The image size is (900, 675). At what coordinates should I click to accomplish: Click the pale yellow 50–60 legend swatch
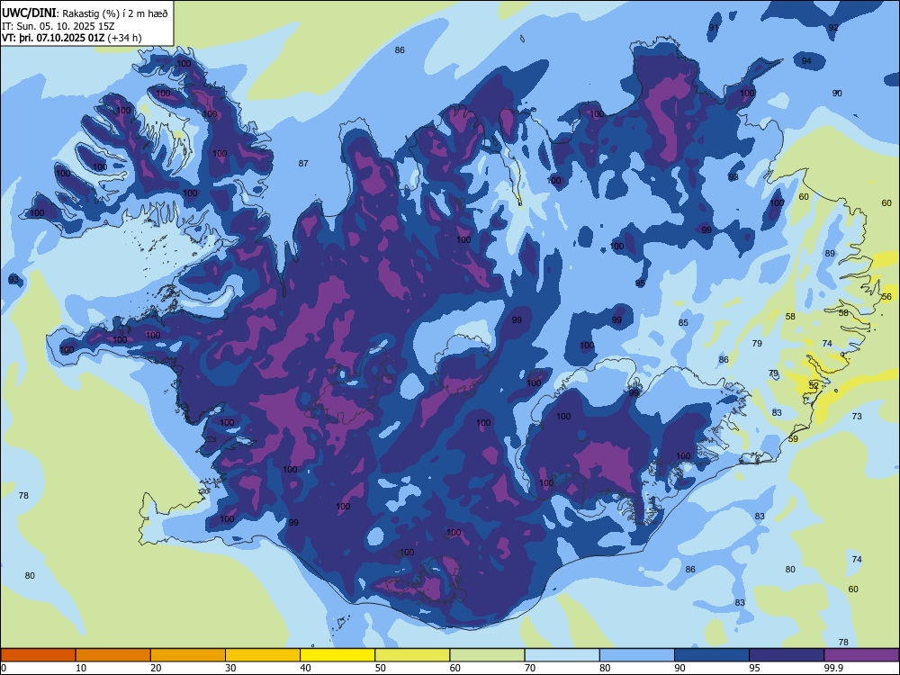click(413, 655)
